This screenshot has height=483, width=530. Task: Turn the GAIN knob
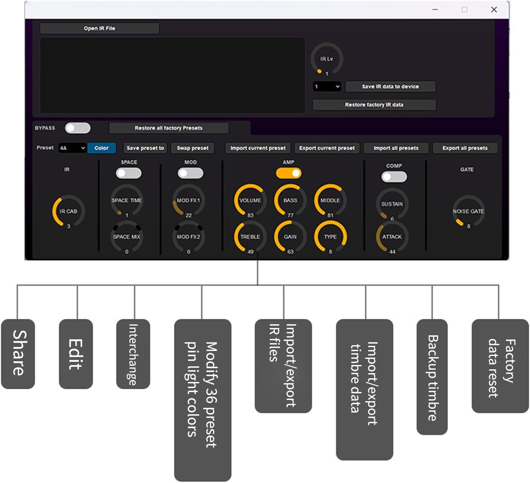[x=291, y=237]
